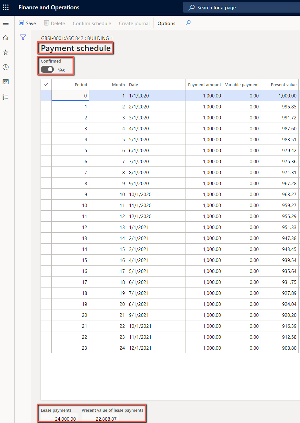Click Create journal
The height and width of the screenshot is (423, 300).
[134, 23]
